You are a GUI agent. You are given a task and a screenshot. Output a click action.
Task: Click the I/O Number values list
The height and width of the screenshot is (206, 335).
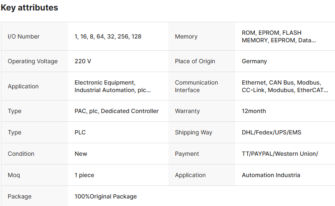click(108, 36)
